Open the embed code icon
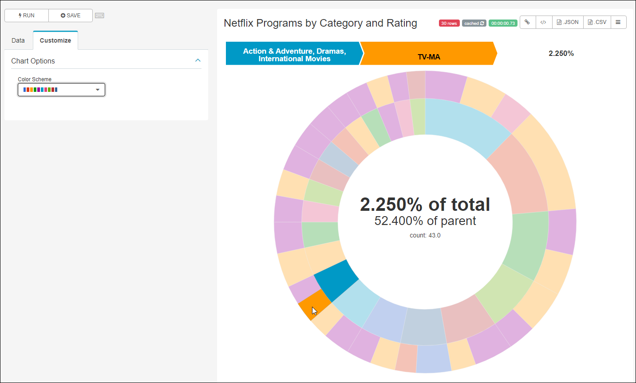 tap(544, 22)
